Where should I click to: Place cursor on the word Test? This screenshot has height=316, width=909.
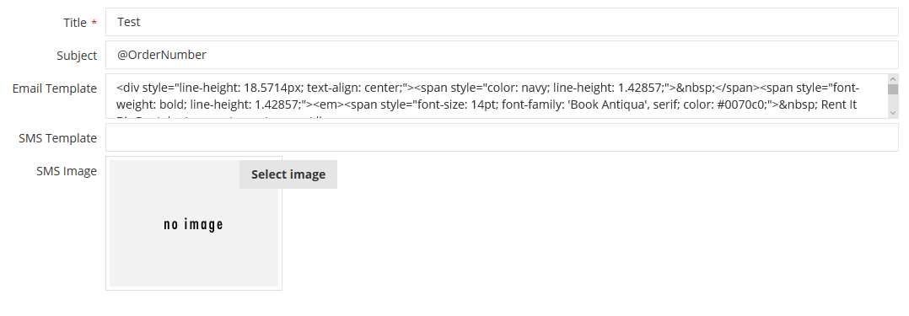[129, 22]
